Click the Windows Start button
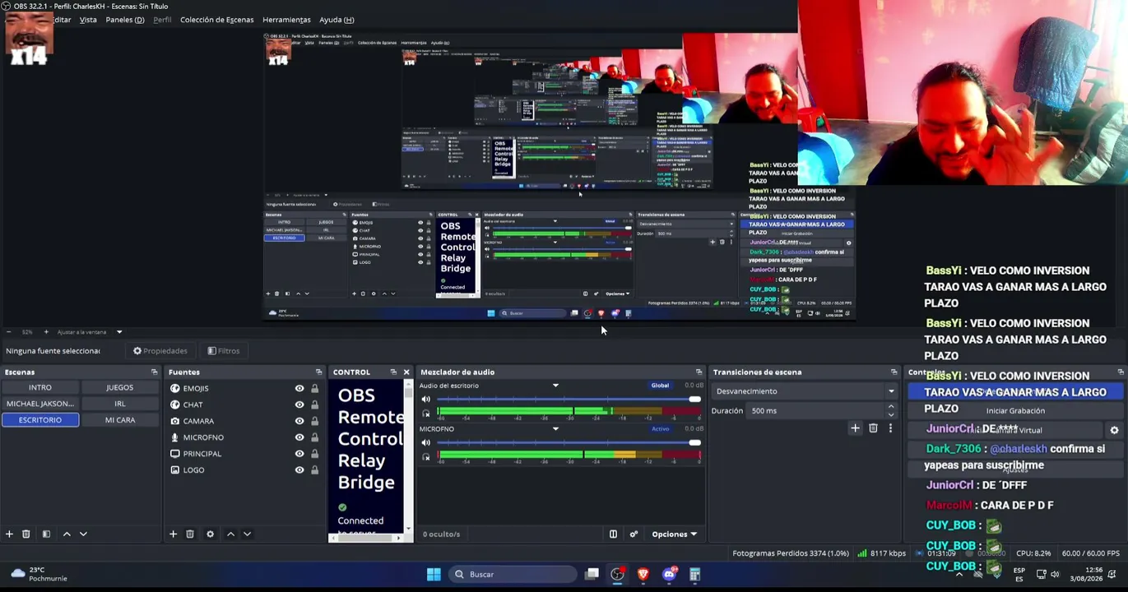Image resolution: width=1128 pixels, height=592 pixels. tap(434, 574)
